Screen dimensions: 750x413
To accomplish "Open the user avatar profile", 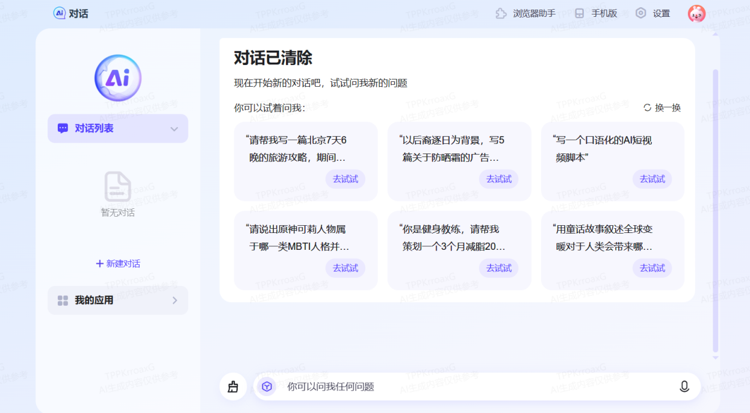I will coord(696,13).
